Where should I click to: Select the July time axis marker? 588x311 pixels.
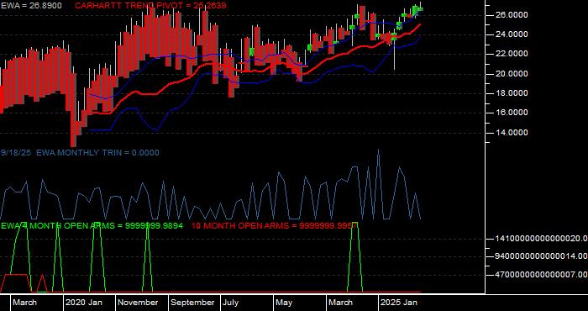pos(230,303)
